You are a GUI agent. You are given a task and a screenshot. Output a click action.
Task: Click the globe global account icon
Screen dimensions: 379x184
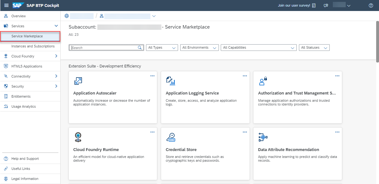(x=66, y=16)
